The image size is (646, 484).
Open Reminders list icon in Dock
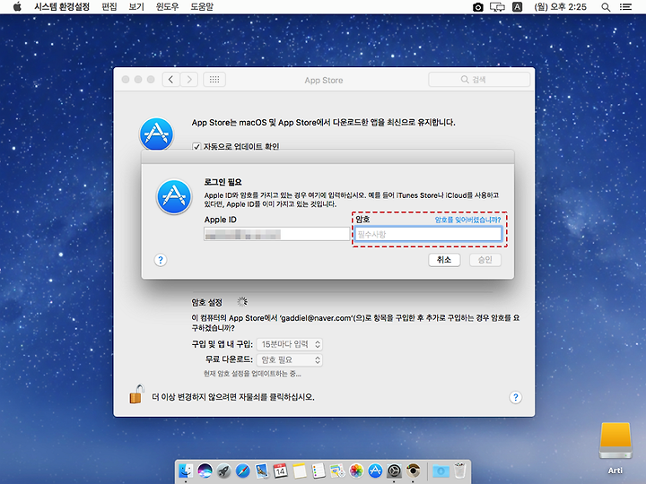[x=319, y=471]
